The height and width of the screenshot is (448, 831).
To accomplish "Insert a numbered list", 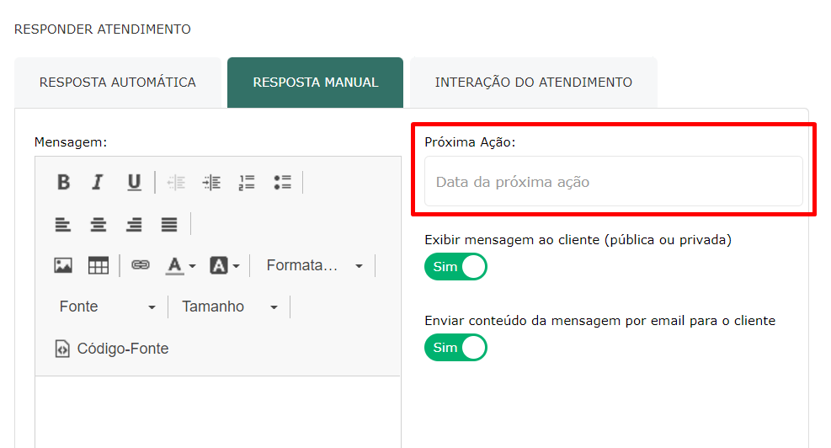I will 247,183.
